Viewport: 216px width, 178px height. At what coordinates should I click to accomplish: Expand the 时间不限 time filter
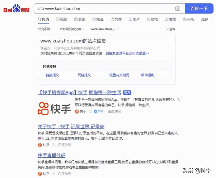45,29
